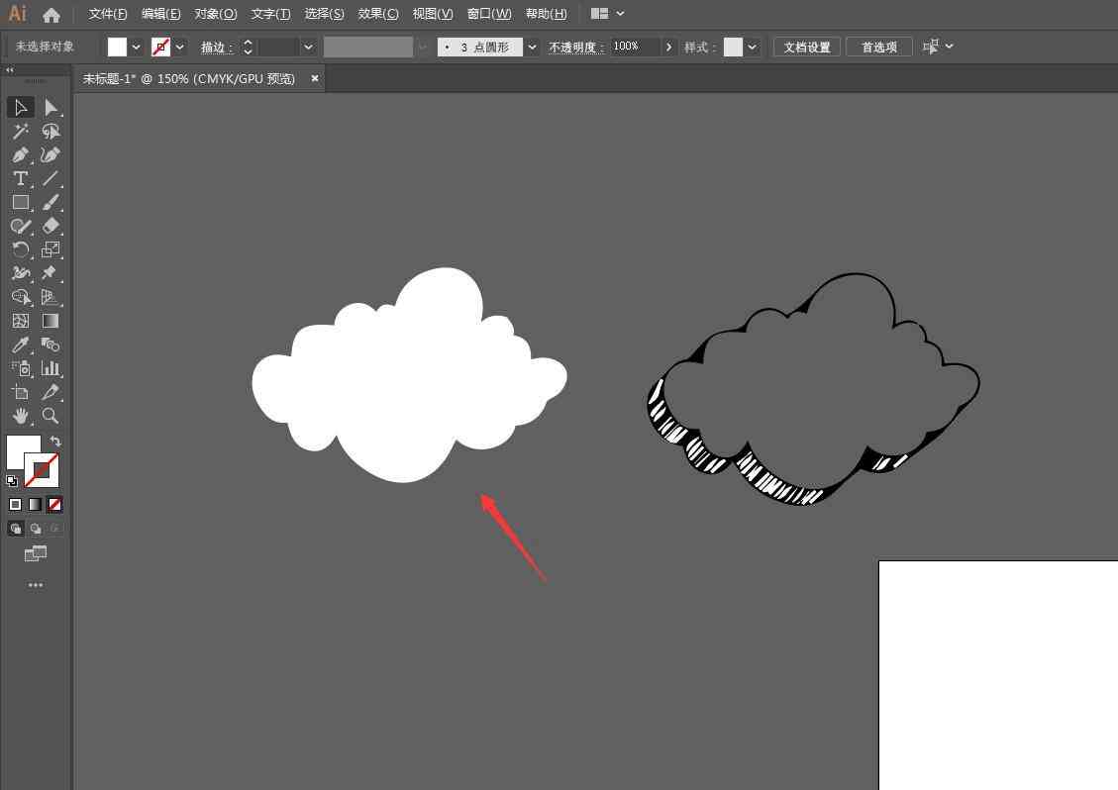Click the toolbar fill color swatch
The width and height of the screenshot is (1118, 790).
21,449
